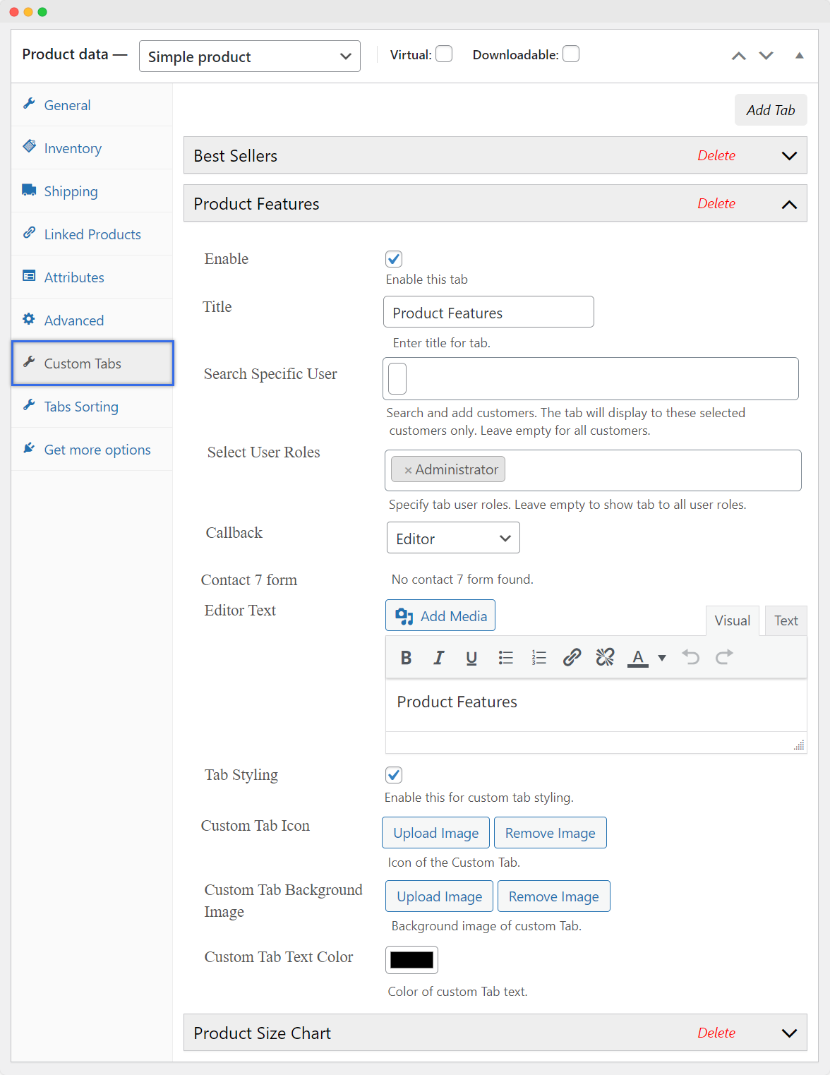This screenshot has height=1075, width=830.
Task: Click the Bold formatting icon
Action: click(406, 658)
